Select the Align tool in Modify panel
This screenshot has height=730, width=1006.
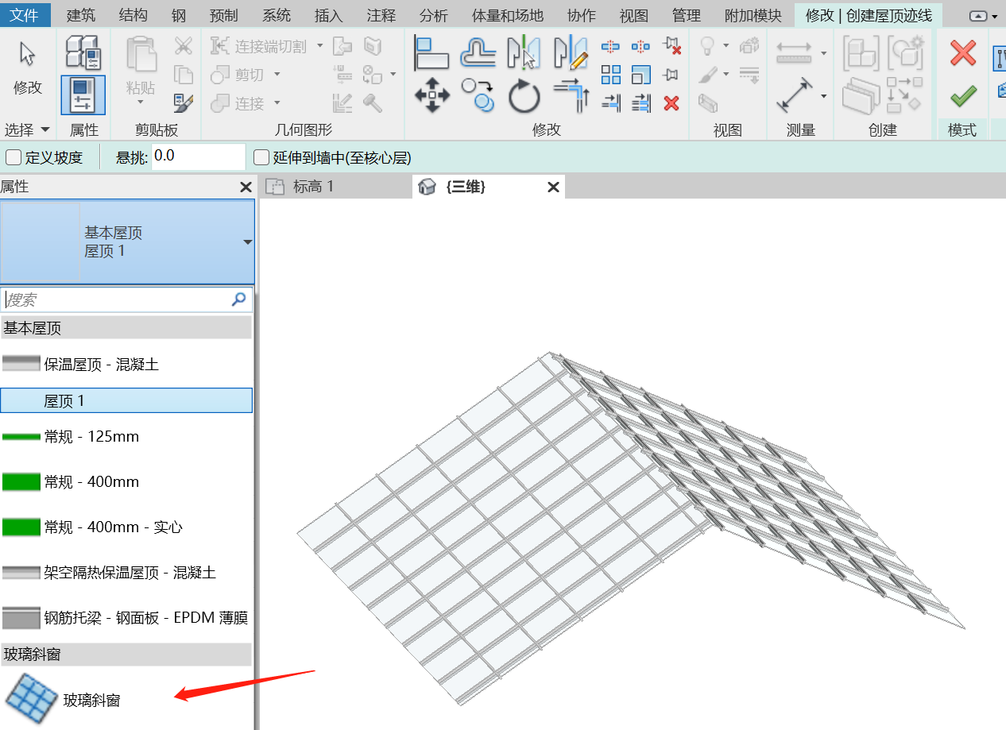pos(431,52)
